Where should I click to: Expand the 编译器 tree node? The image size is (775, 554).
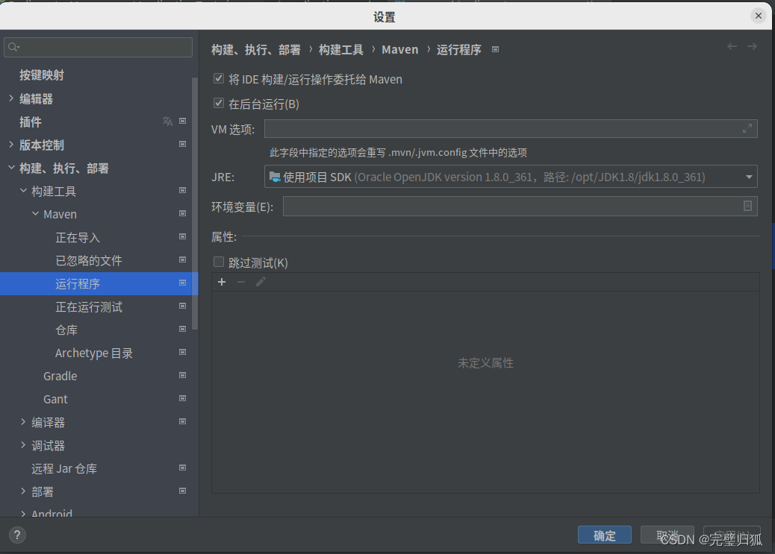(22, 422)
